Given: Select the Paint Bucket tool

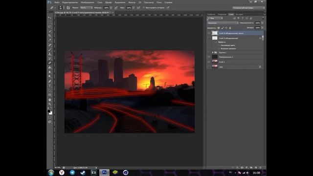Looking at the screenshot, I should [50, 67].
